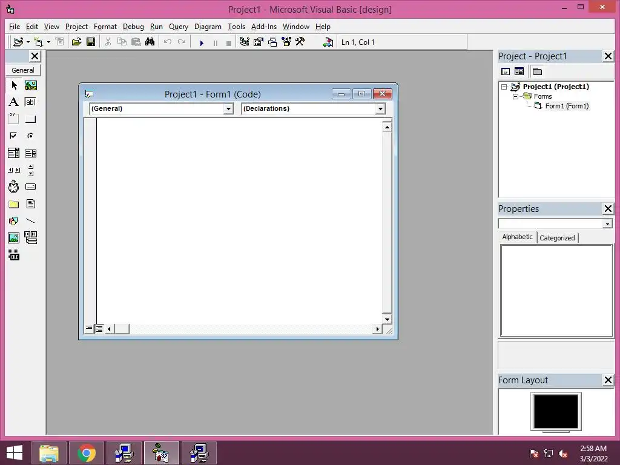Select the Label control tool
This screenshot has width=620, height=465.
(13, 102)
